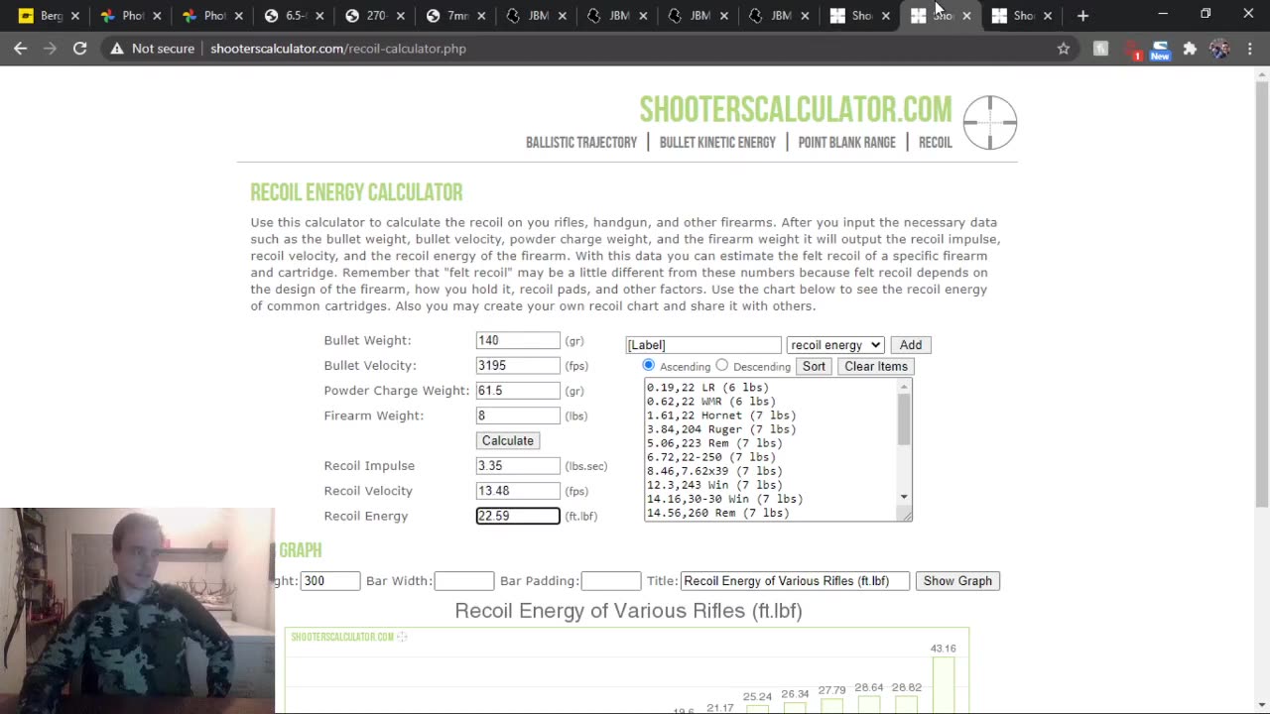The width and height of the screenshot is (1270, 714).
Task: Click the Recoil Energy output field
Action: point(518,516)
